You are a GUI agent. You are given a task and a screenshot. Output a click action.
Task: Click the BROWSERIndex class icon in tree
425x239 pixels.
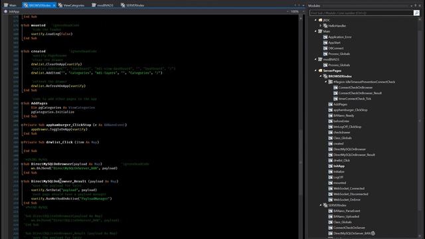[325, 76]
